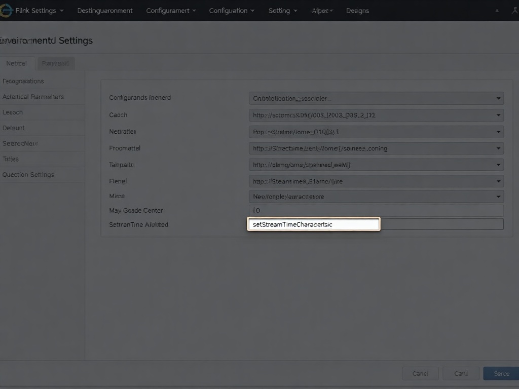Expand the Mime dropdown
The width and height of the screenshot is (519, 389).
(x=376, y=197)
